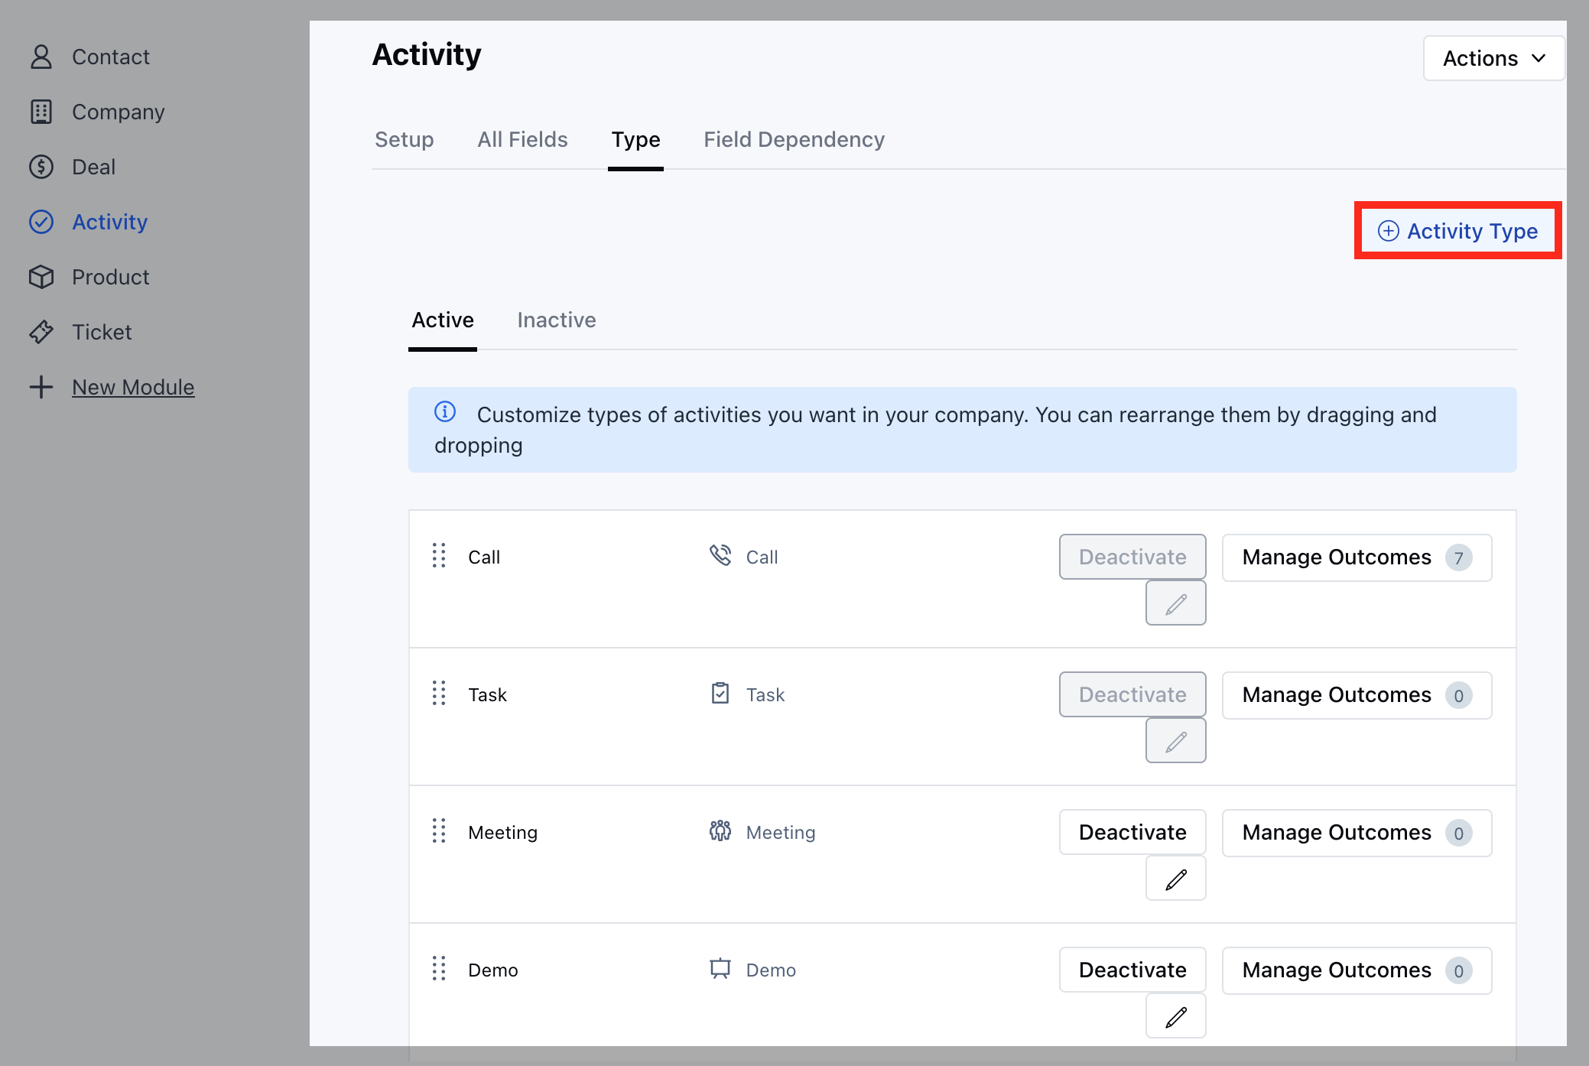Click the Product cube icon in sidebar

(41, 277)
